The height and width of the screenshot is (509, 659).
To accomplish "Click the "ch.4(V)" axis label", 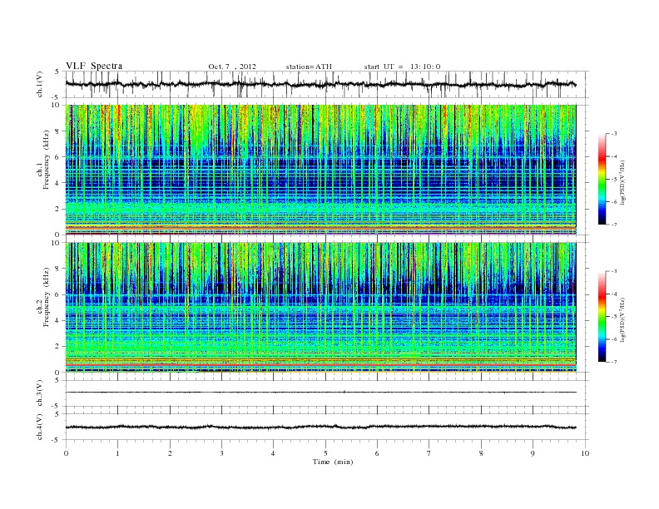I will (39, 427).
